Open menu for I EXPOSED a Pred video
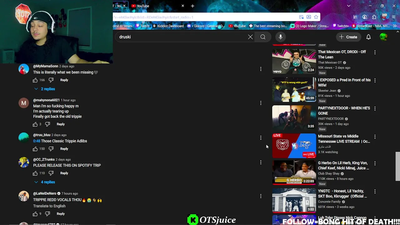This screenshot has width=400, height=225. (375, 80)
